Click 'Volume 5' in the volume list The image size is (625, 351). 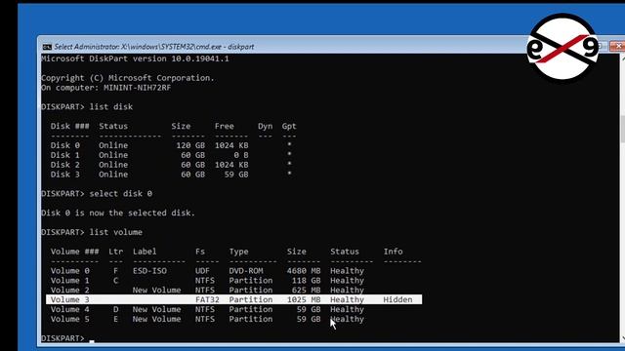69,319
